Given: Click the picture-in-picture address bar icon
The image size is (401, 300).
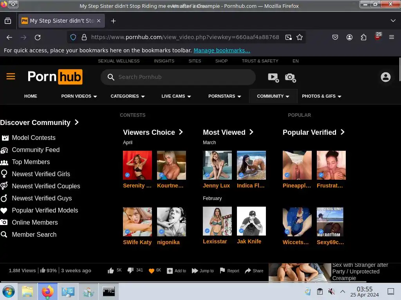Looking at the screenshot, I should tap(289, 37).
